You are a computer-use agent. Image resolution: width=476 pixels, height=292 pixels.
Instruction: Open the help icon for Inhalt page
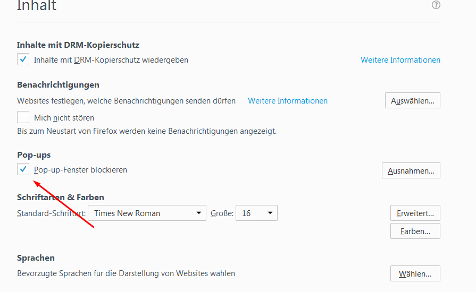(436, 5)
